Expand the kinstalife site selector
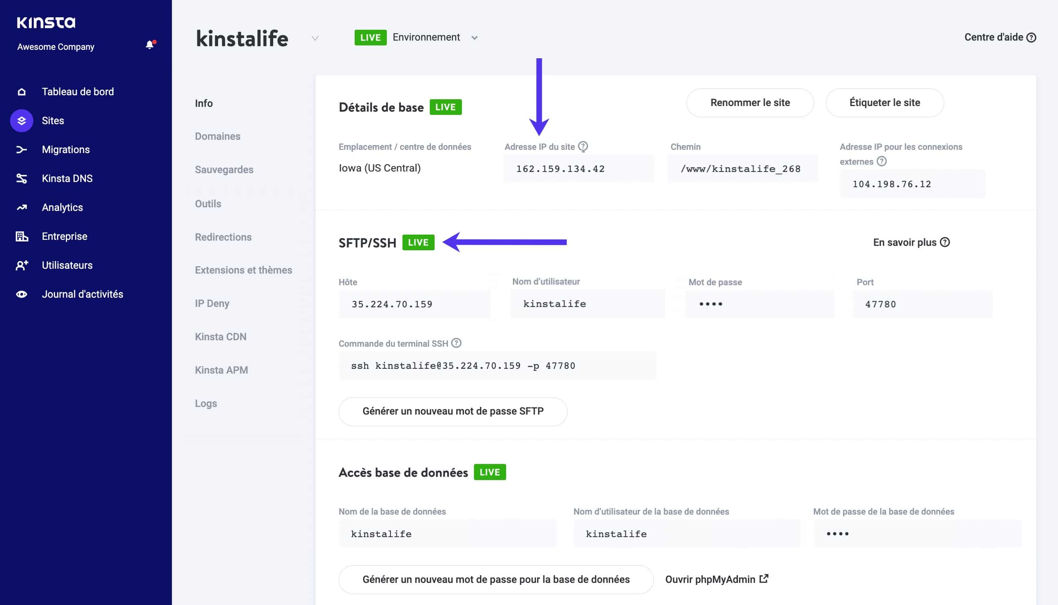 (x=315, y=38)
